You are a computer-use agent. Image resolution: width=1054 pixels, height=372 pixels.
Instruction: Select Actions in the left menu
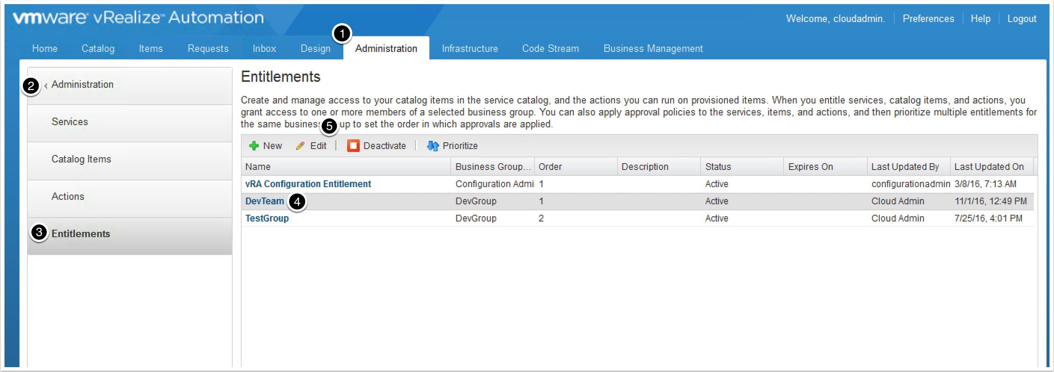68,196
